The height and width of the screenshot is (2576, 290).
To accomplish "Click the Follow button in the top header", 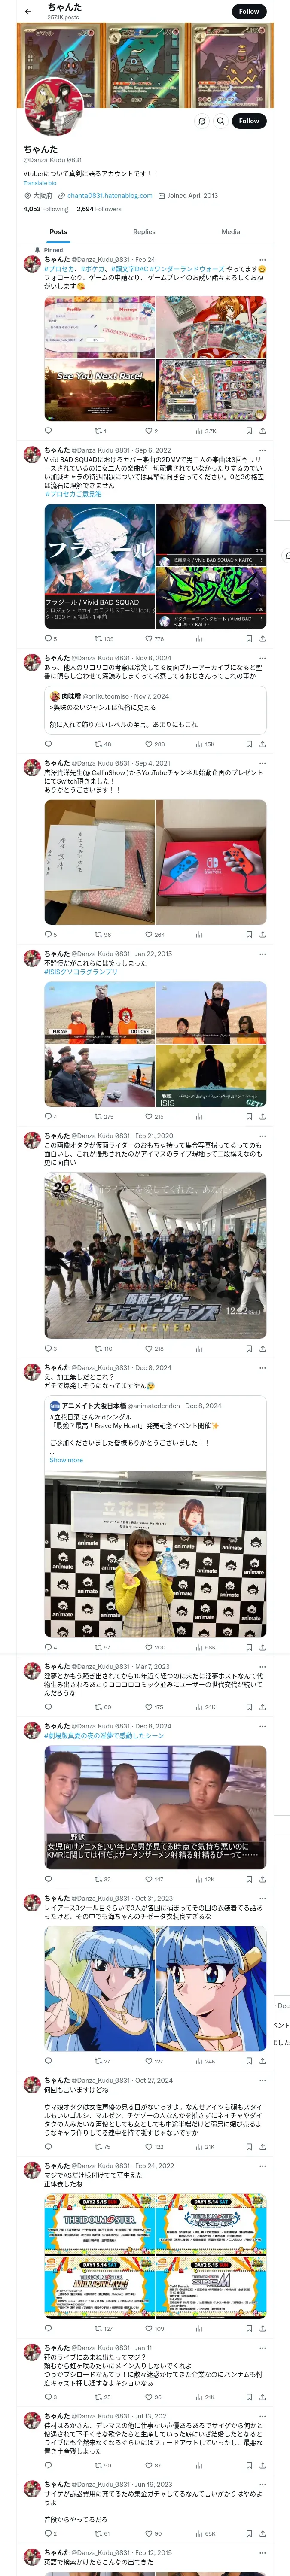I will (249, 11).
